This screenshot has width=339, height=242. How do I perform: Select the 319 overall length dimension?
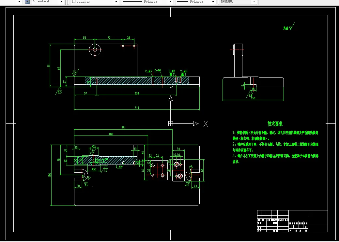pyautogui.click(x=137, y=108)
